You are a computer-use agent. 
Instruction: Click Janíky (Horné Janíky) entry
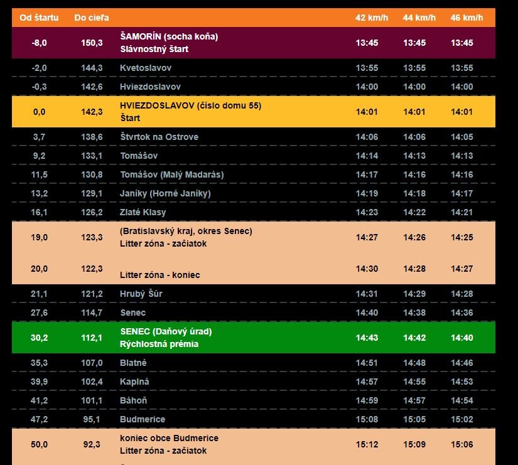(x=165, y=193)
